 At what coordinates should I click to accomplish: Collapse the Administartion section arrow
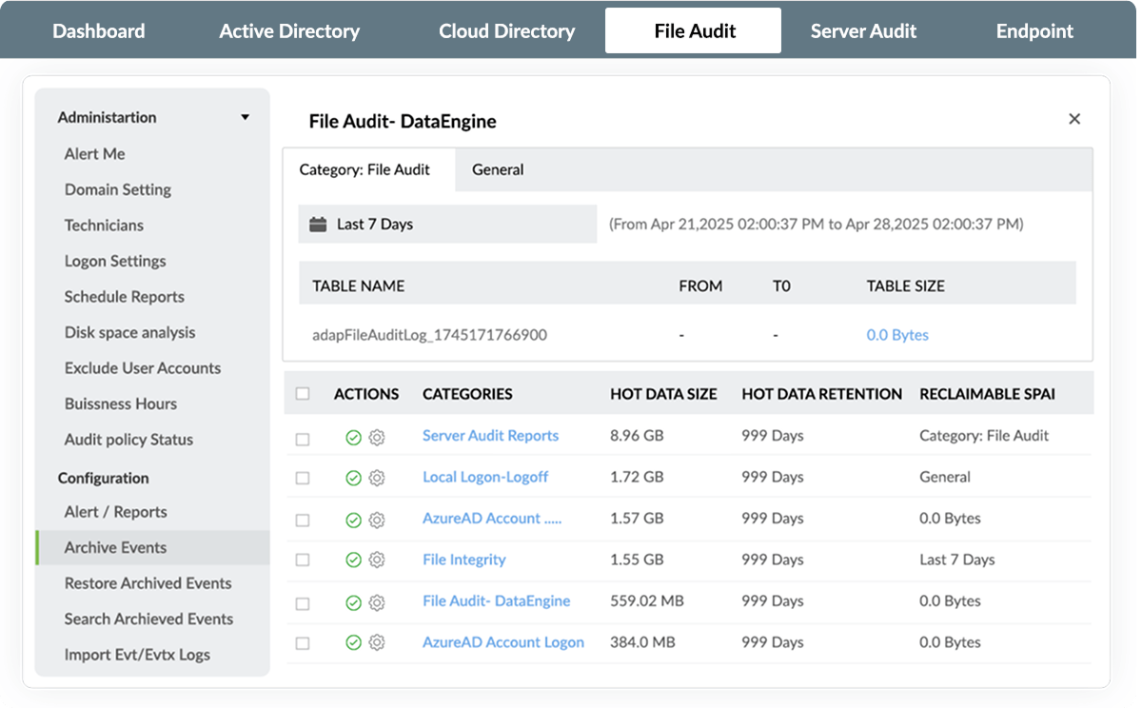pyautogui.click(x=245, y=117)
